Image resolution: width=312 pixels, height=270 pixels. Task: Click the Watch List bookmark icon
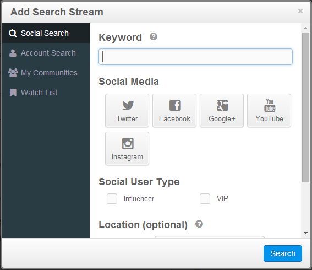click(13, 93)
